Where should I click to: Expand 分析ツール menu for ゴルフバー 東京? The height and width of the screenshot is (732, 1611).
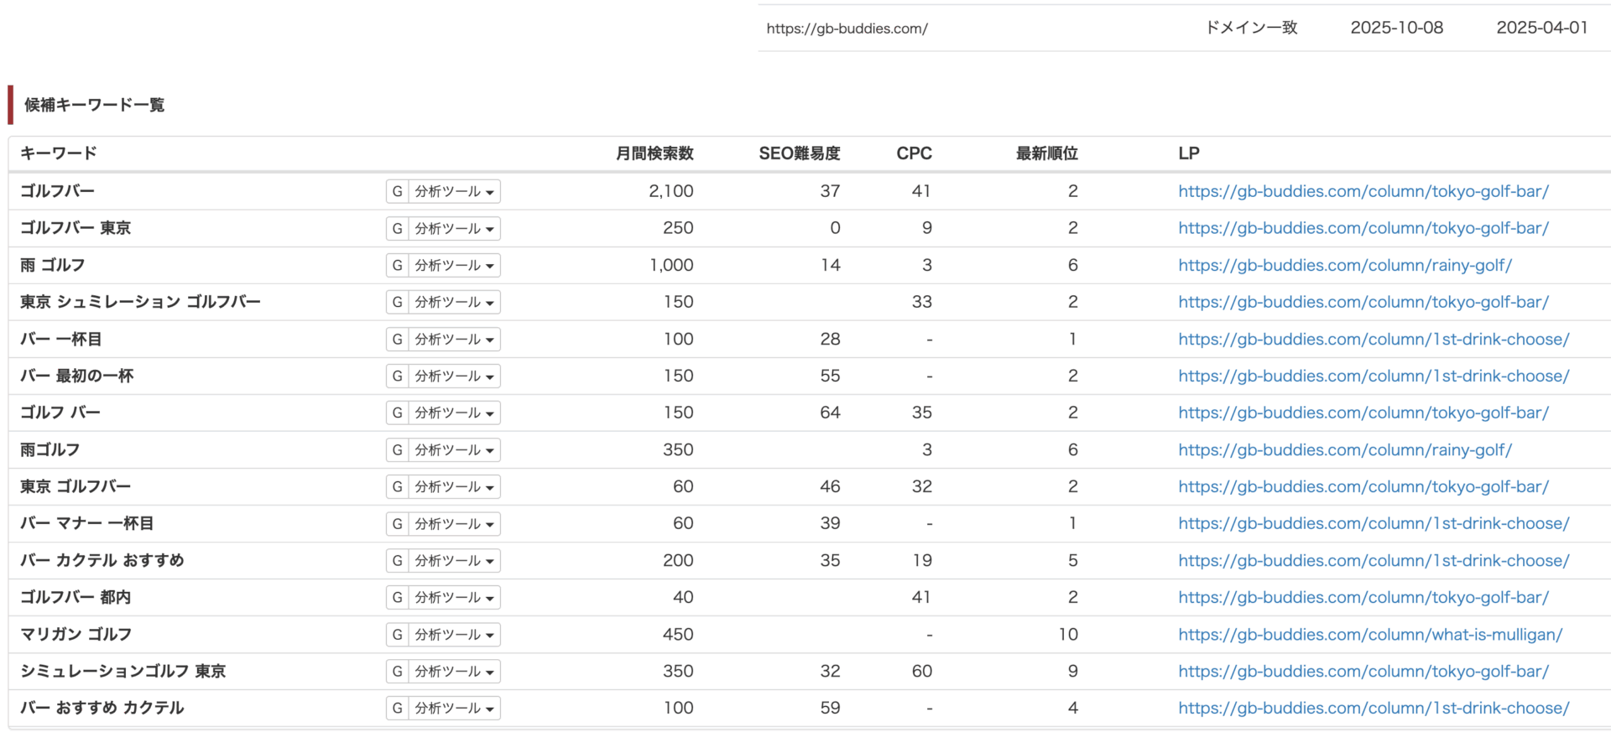click(x=454, y=228)
